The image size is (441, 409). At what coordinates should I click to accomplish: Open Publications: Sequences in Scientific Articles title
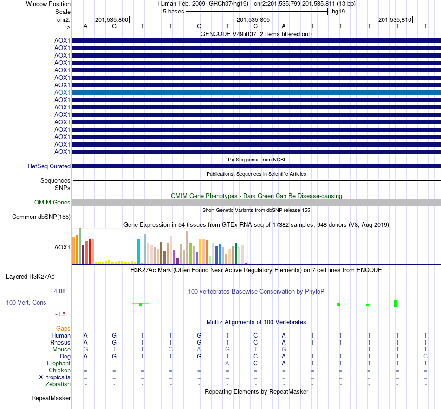click(256, 174)
